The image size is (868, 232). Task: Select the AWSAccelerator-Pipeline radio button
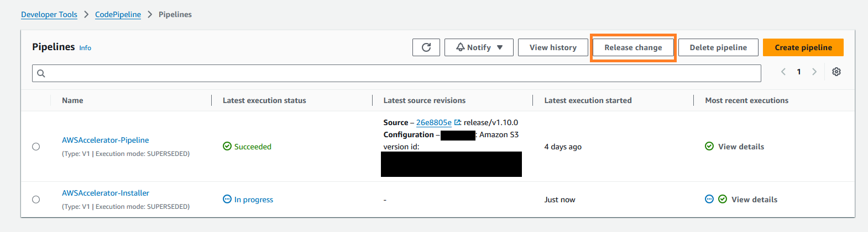click(36, 147)
